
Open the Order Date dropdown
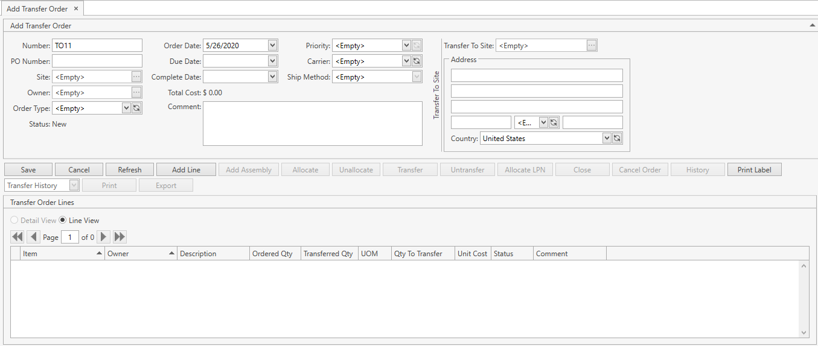point(272,45)
